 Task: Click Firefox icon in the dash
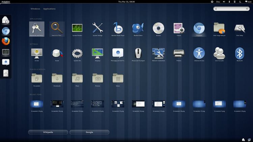coord(6,41)
